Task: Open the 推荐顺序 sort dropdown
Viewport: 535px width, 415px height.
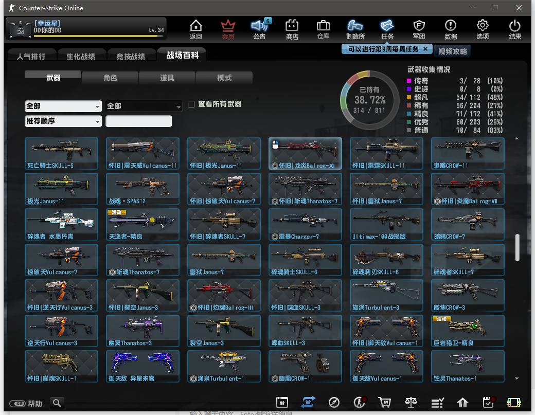Action: tap(63, 121)
